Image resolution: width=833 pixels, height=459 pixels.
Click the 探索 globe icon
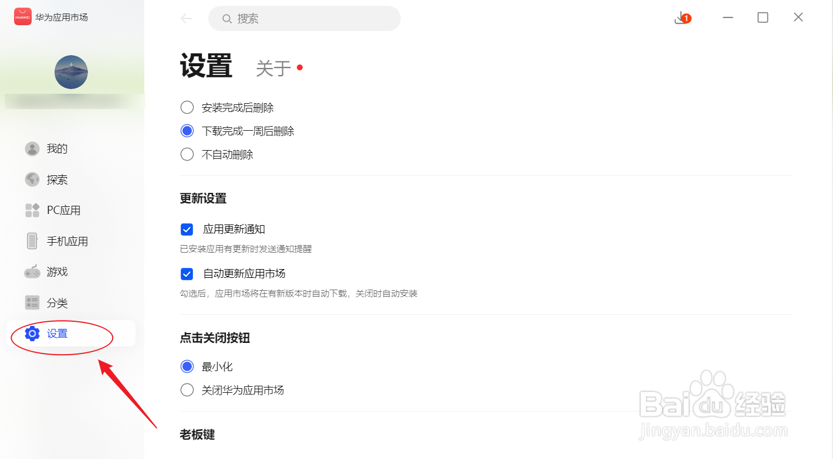[32, 179]
